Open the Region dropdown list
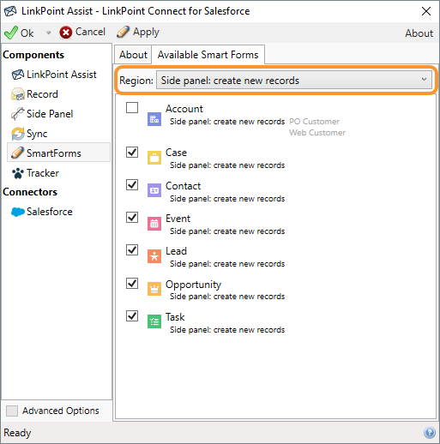This screenshot has width=440, height=444. click(x=294, y=81)
